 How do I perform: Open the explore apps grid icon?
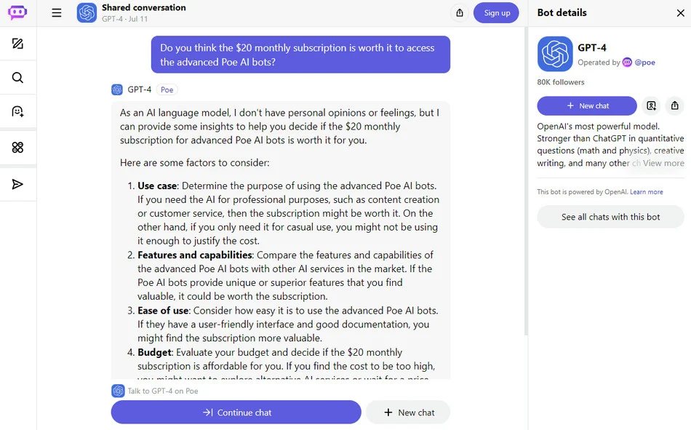tap(17, 147)
